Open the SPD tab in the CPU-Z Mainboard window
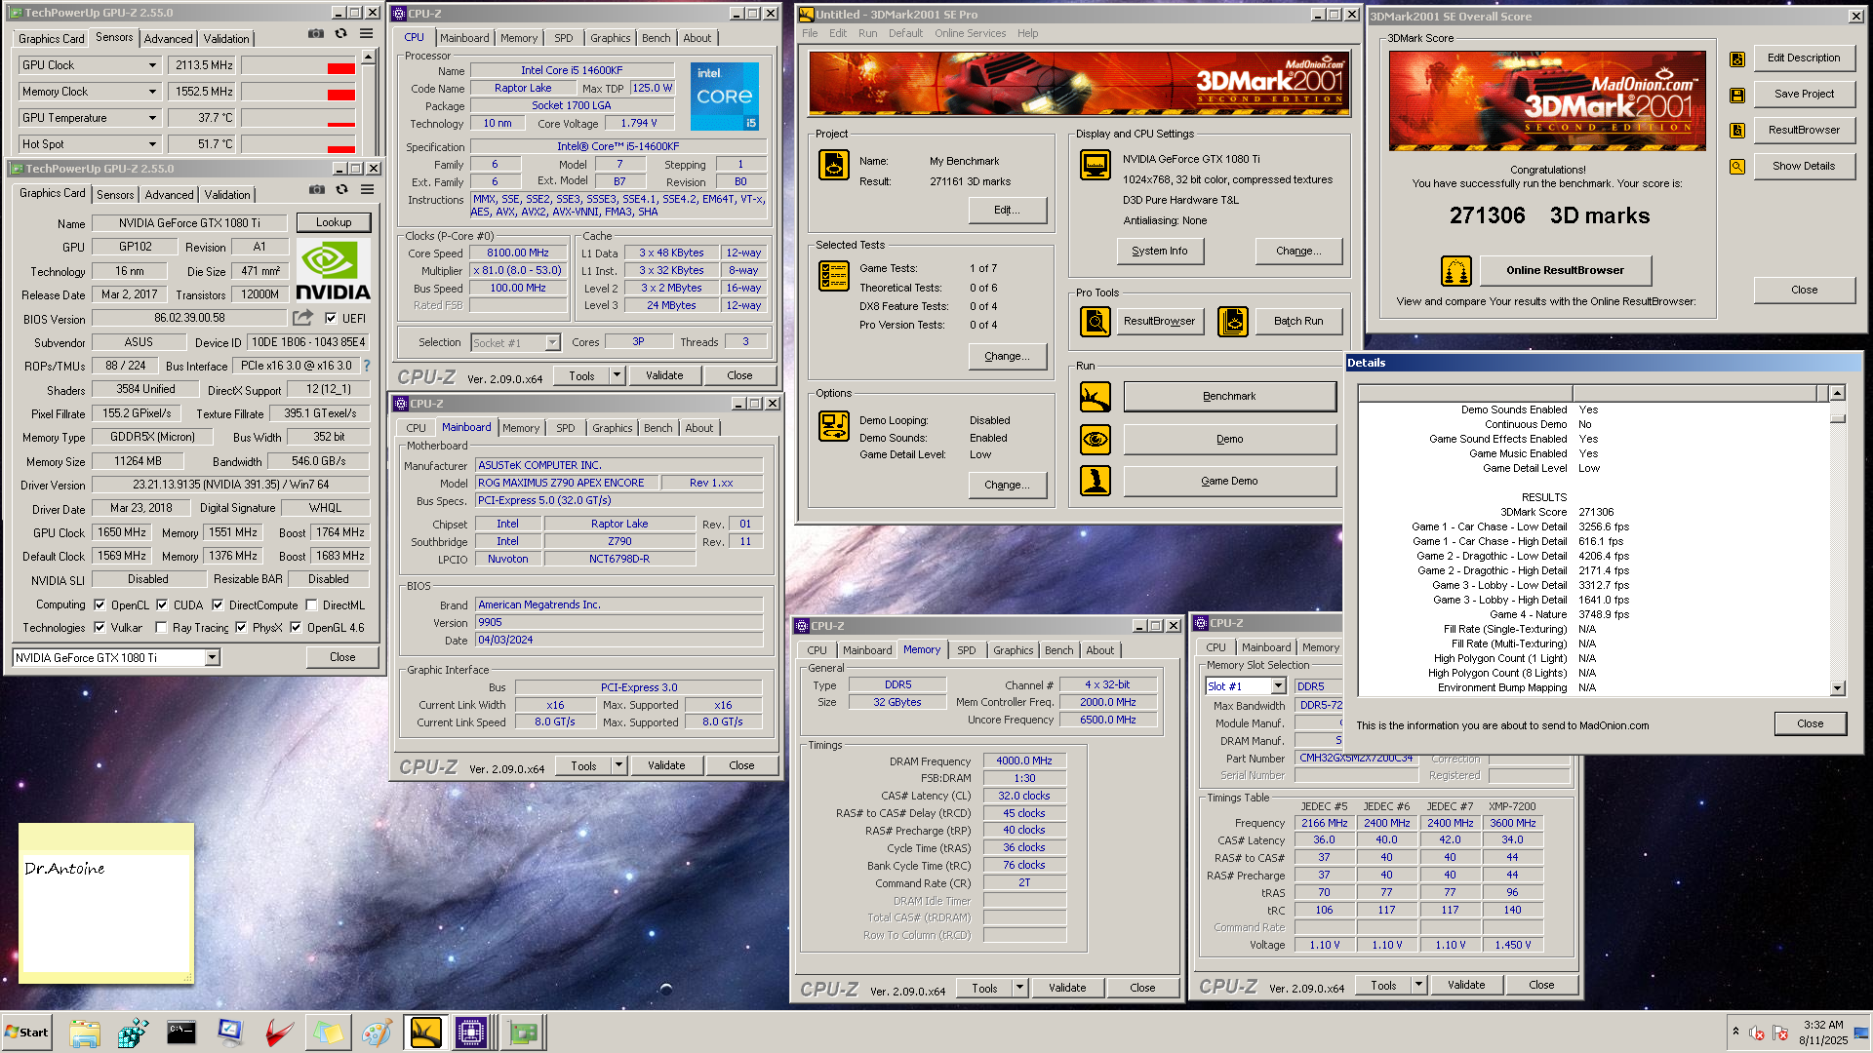 566,428
